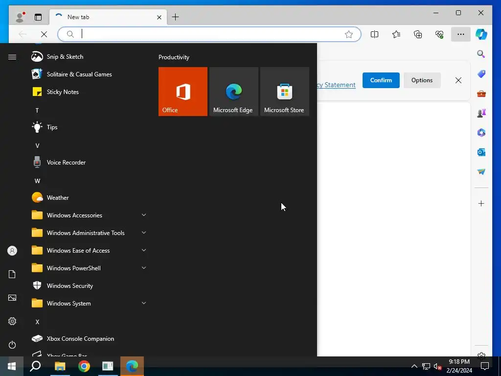The height and width of the screenshot is (376, 501).
Task: Open Edge Collections
Action: tap(418, 34)
